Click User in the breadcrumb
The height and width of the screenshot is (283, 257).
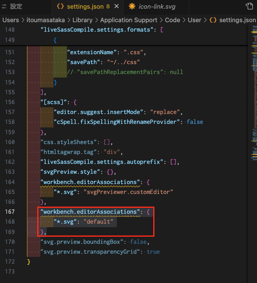tap(194, 20)
